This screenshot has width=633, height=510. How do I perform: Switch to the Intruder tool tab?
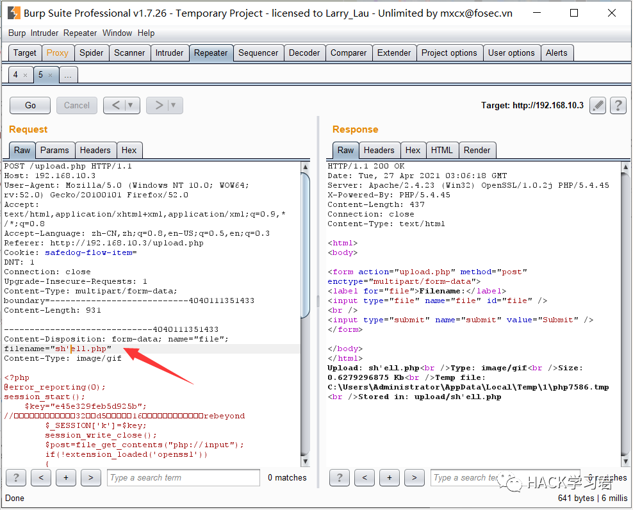pyautogui.click(x=170, y=53)
